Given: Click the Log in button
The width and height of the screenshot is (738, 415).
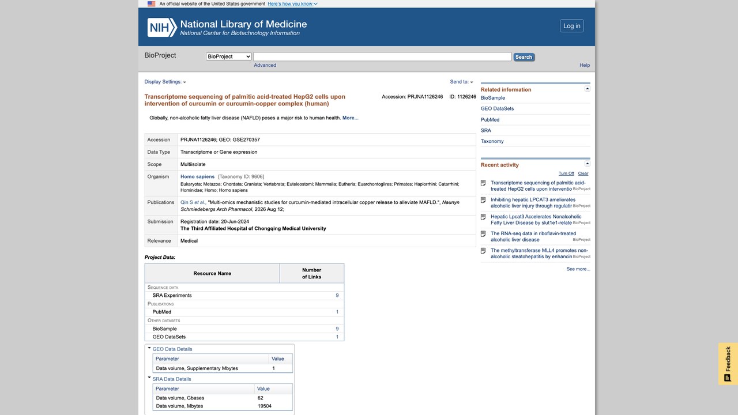Looking at the screenshot, I should tap(572, 26).
